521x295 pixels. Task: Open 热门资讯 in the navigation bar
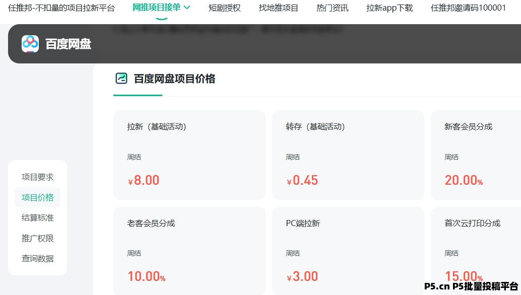[332, 8]
